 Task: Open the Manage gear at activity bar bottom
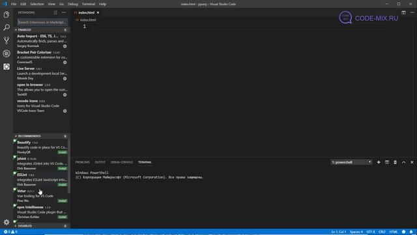coord(7,222)
